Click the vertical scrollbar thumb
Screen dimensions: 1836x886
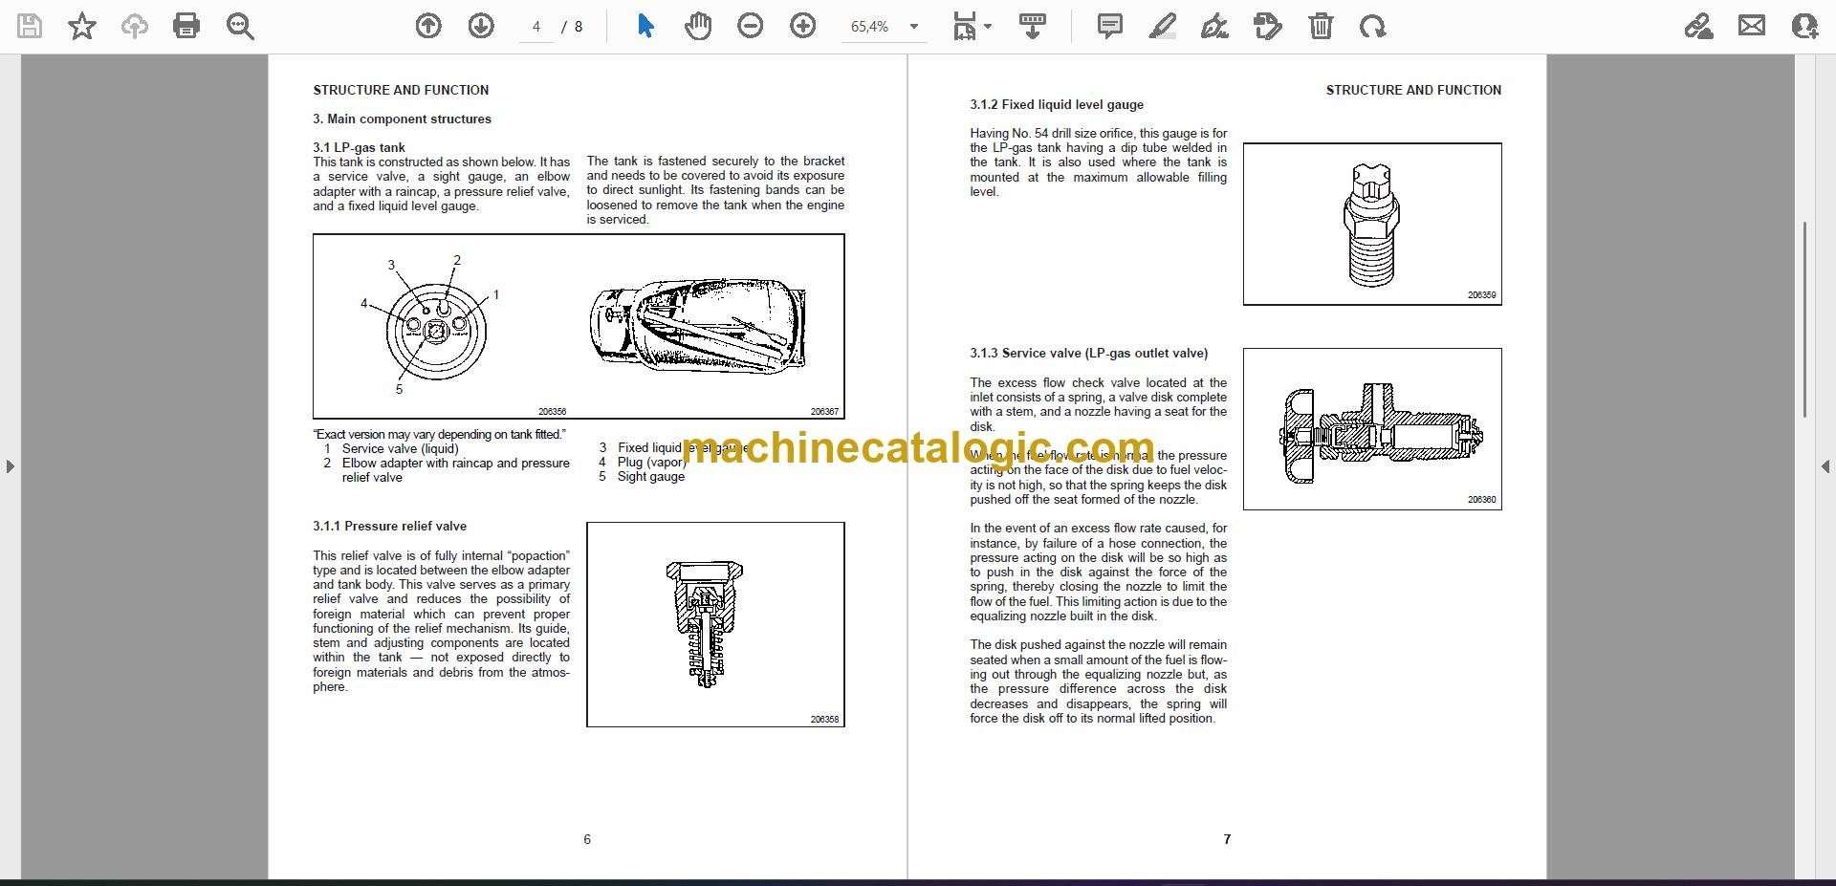coord(1804,319)
